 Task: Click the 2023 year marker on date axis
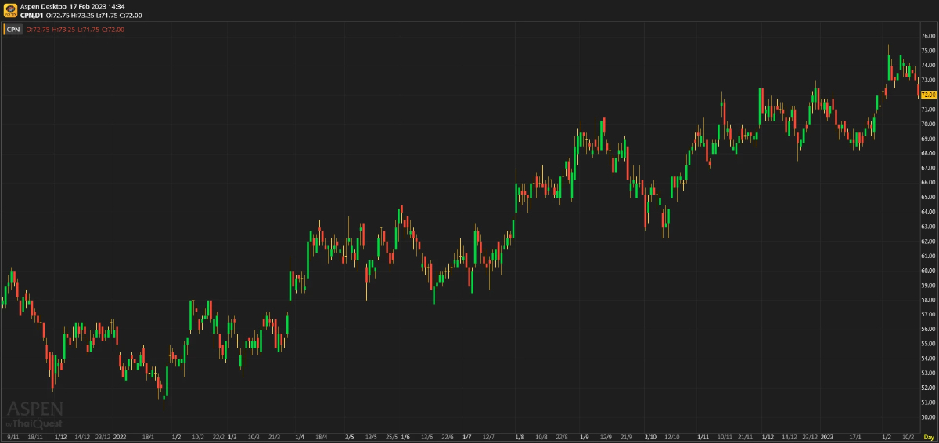click(x=828, y=437)
